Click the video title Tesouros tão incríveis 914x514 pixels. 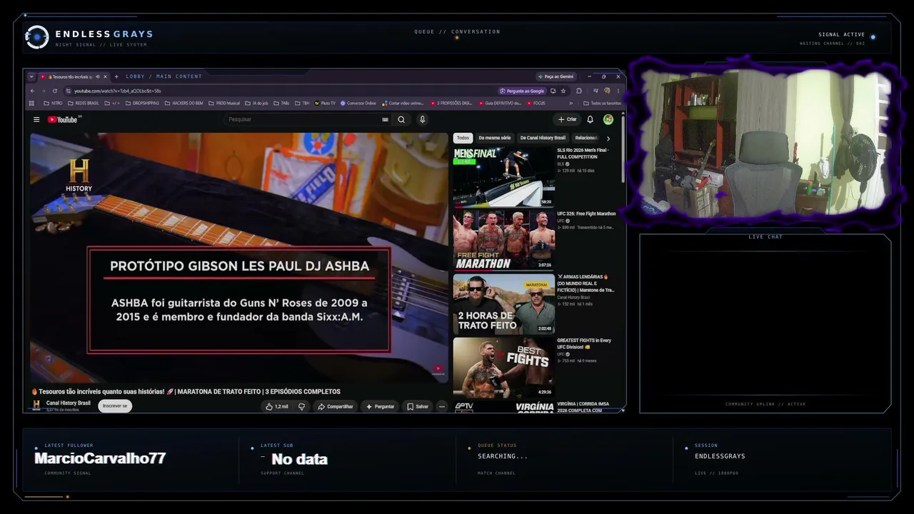point(186,391)
